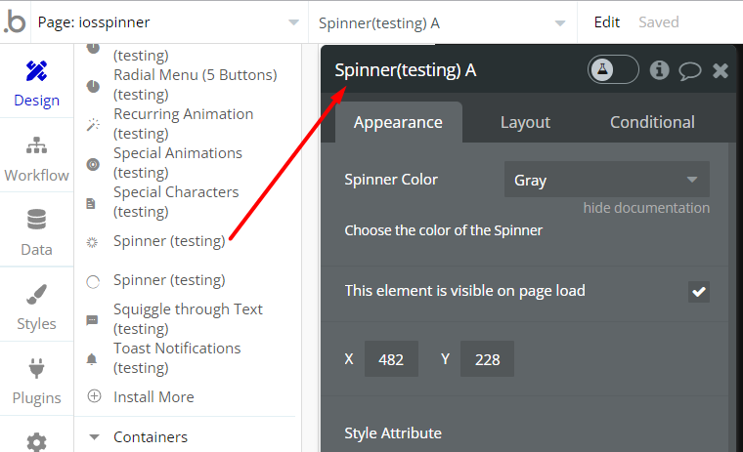743x452 pixels.
Task: Open the comments bubble icon
Action: coord(690,70)
